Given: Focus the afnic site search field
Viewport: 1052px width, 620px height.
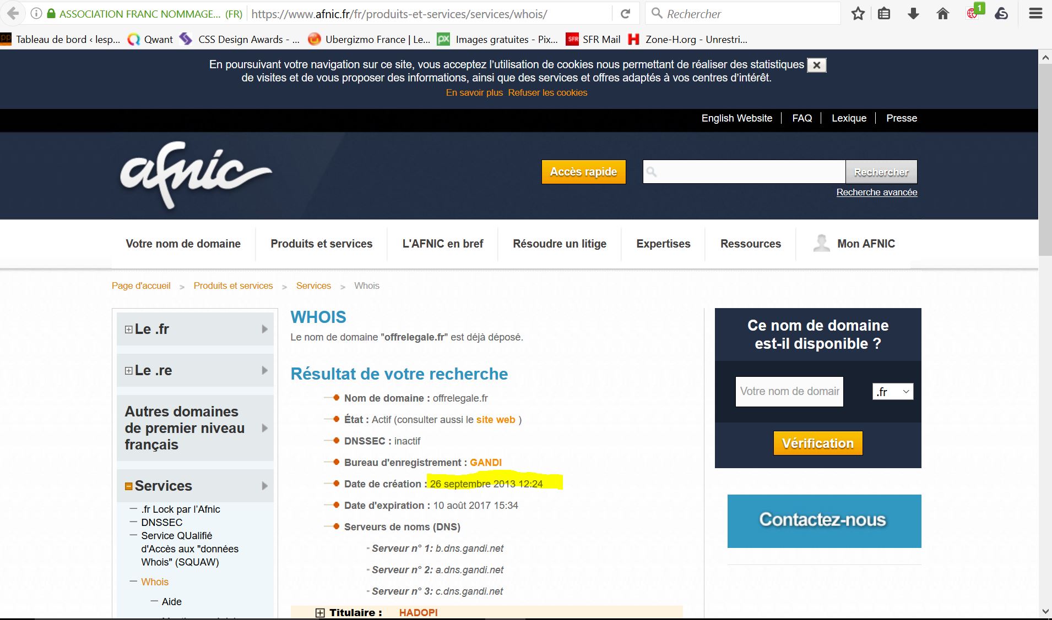Looking at the screenshot, I should click(x=744, y=172).
